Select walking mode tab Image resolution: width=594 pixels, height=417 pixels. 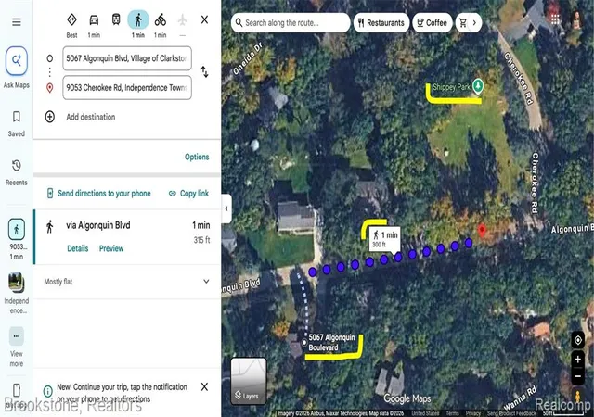(x=138, y=19)
